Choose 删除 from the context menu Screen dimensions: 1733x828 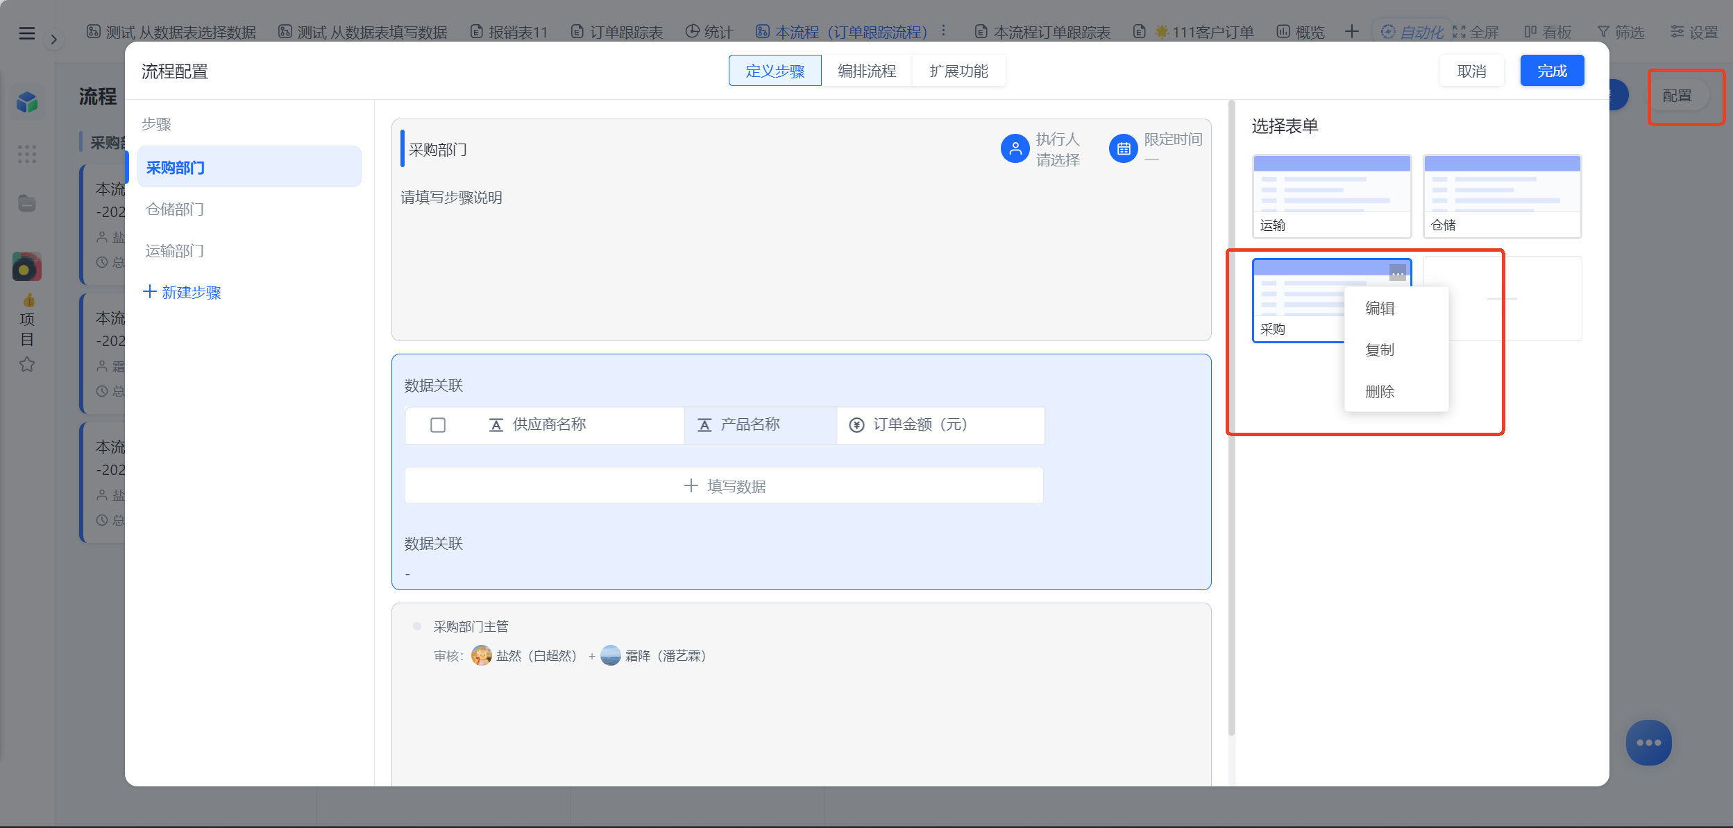1396,391
